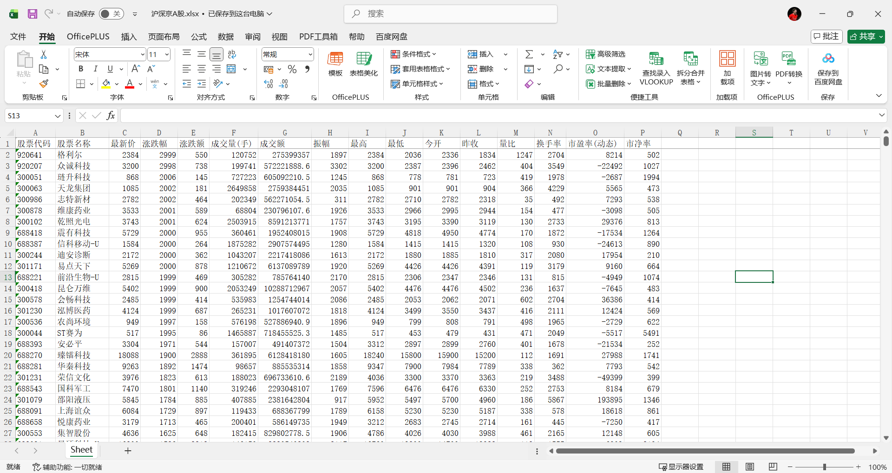The width and height of the screenshot is (892, 473).
Task: Open the borders dropdown arrow
Action: (92, 84)
